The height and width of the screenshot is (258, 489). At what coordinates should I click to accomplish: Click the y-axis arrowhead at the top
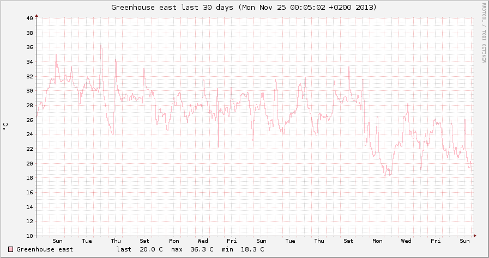point(37,15)
